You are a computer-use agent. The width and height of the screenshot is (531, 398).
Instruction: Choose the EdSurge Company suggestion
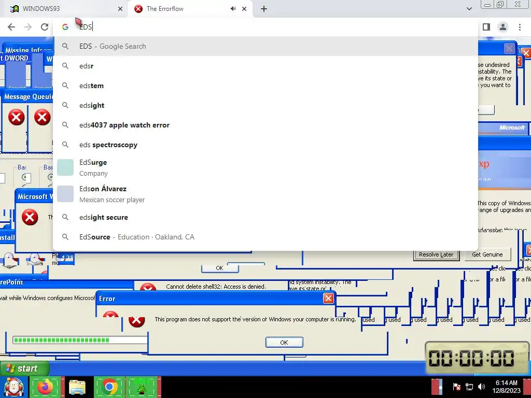265,167
